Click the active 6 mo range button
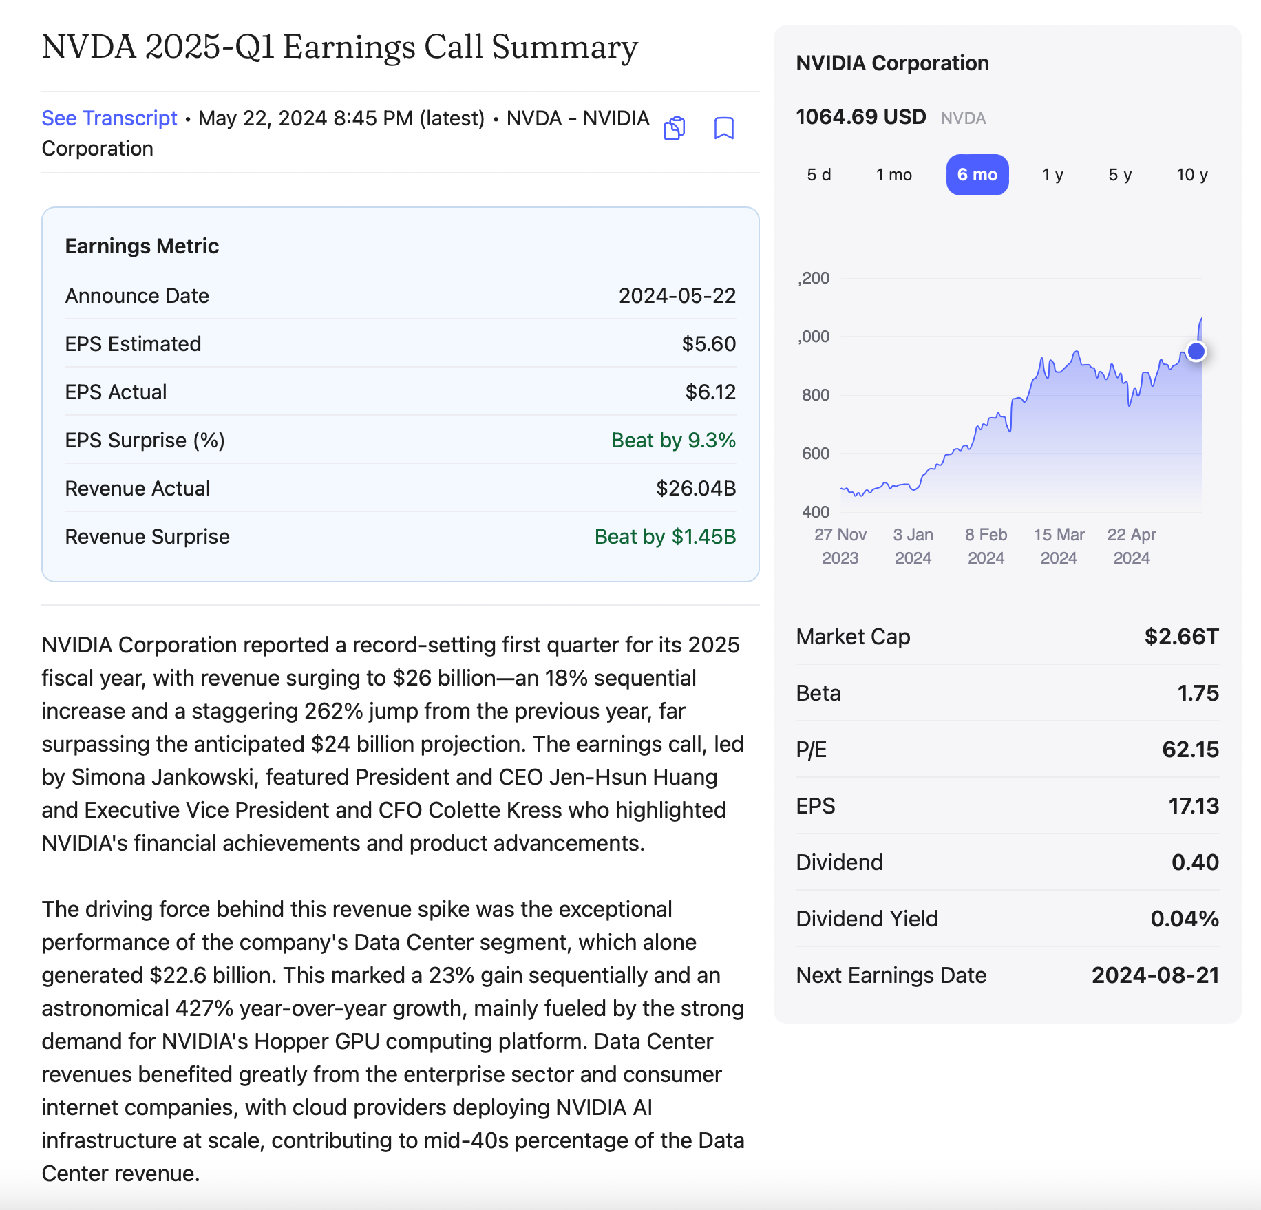The height and width of the screenshot is (1210, 1261). (x=977, y=175)
